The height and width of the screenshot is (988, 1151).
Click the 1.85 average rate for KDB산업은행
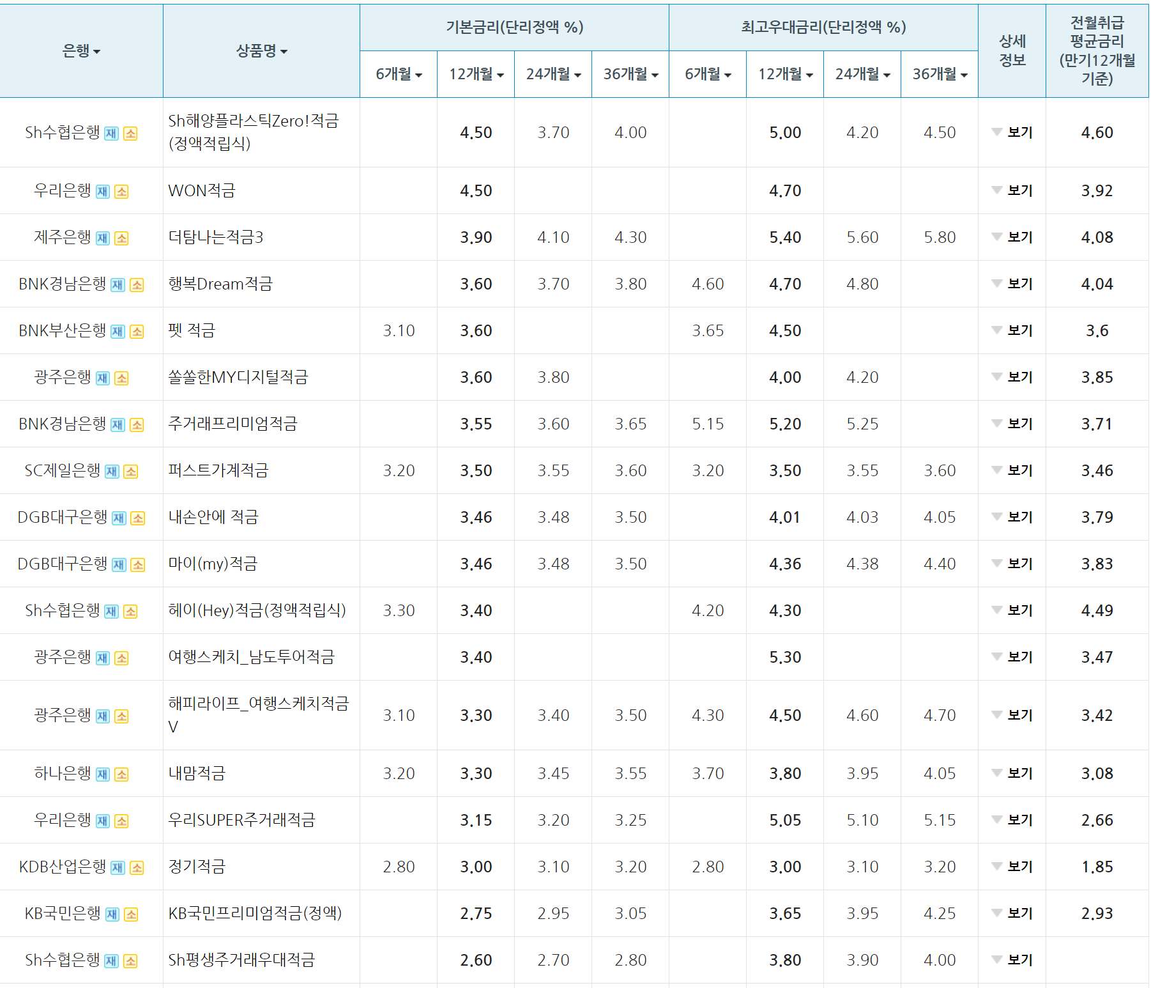click(1097, 867)
